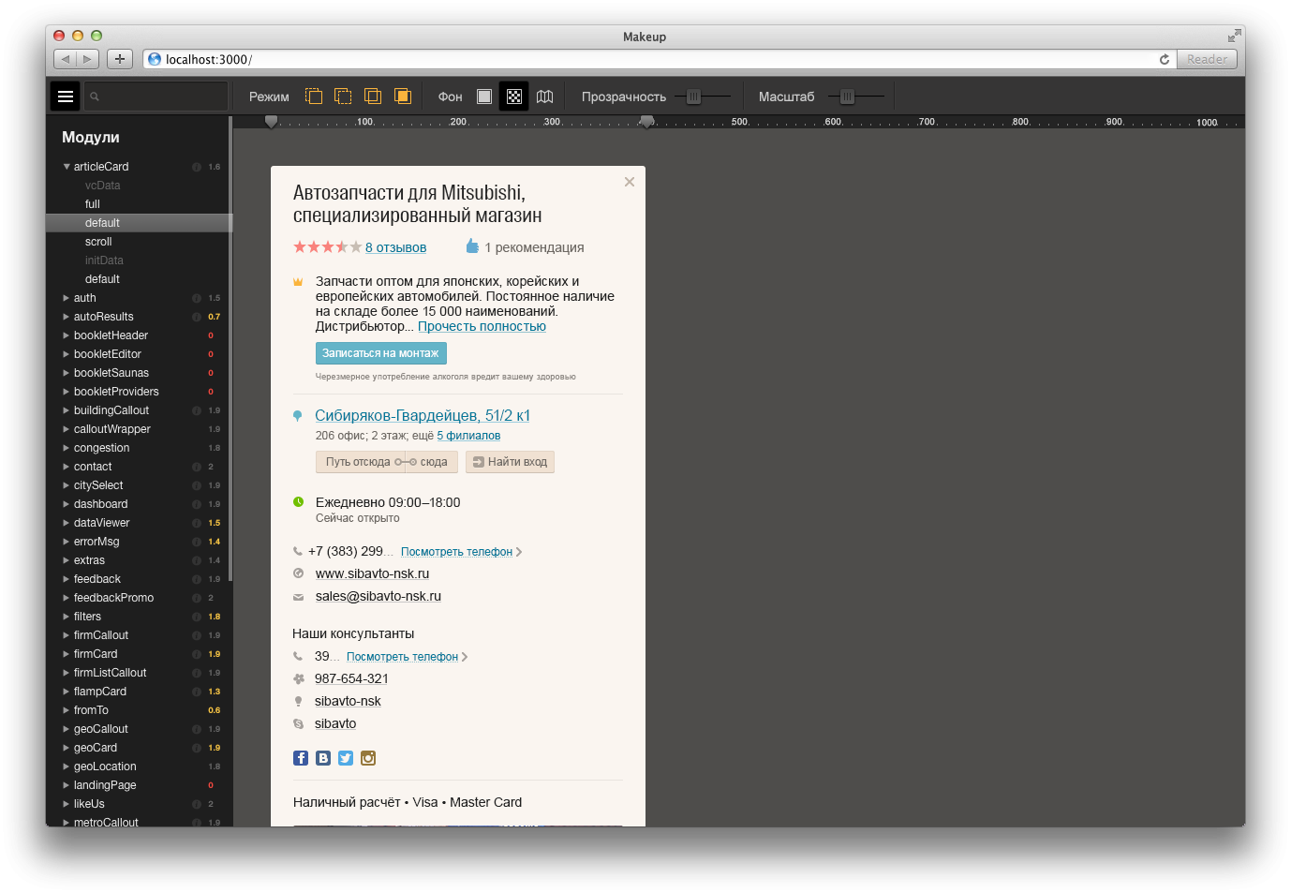Click the crown icon beside the description
This screenshot has width=1291, height=893.
pyautogui.click(x=298, y=281)
